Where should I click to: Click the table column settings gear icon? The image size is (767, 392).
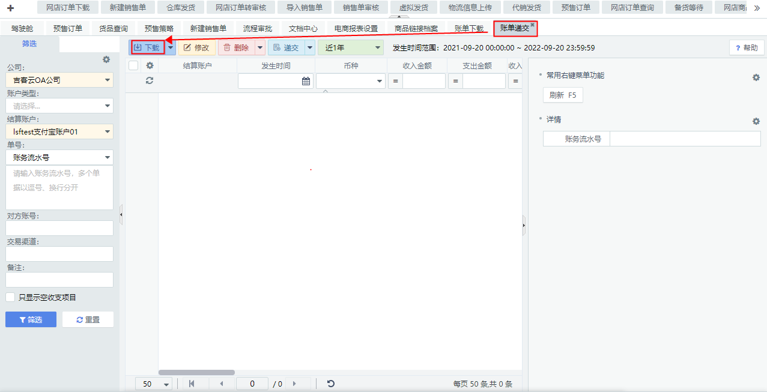(x=150, y=65)
